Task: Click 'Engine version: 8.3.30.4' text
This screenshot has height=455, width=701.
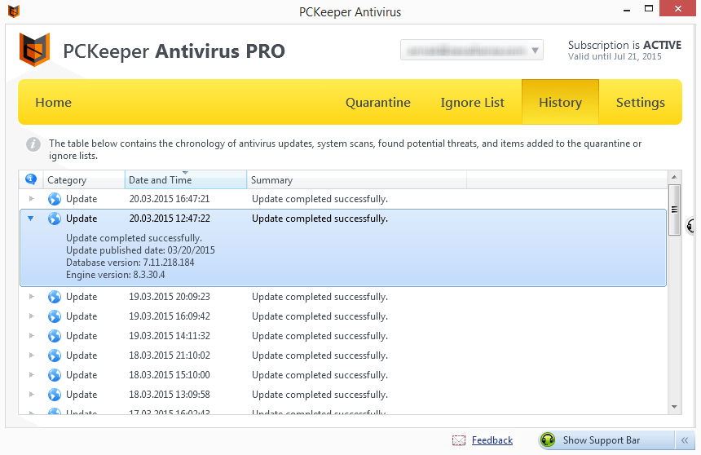Action: point(116,275)
